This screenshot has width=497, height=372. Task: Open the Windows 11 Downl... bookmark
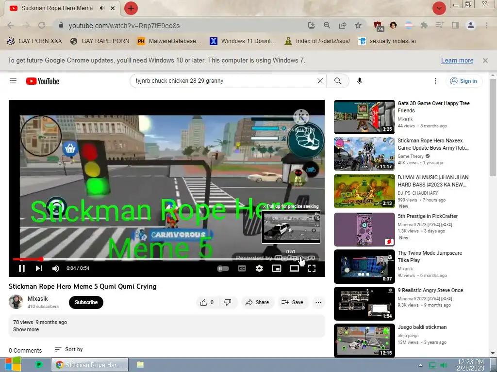click(x=243, y=41)
